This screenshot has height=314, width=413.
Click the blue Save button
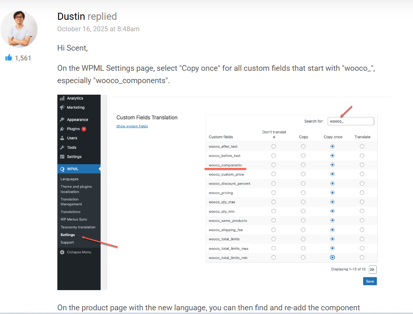pos(370,281)
